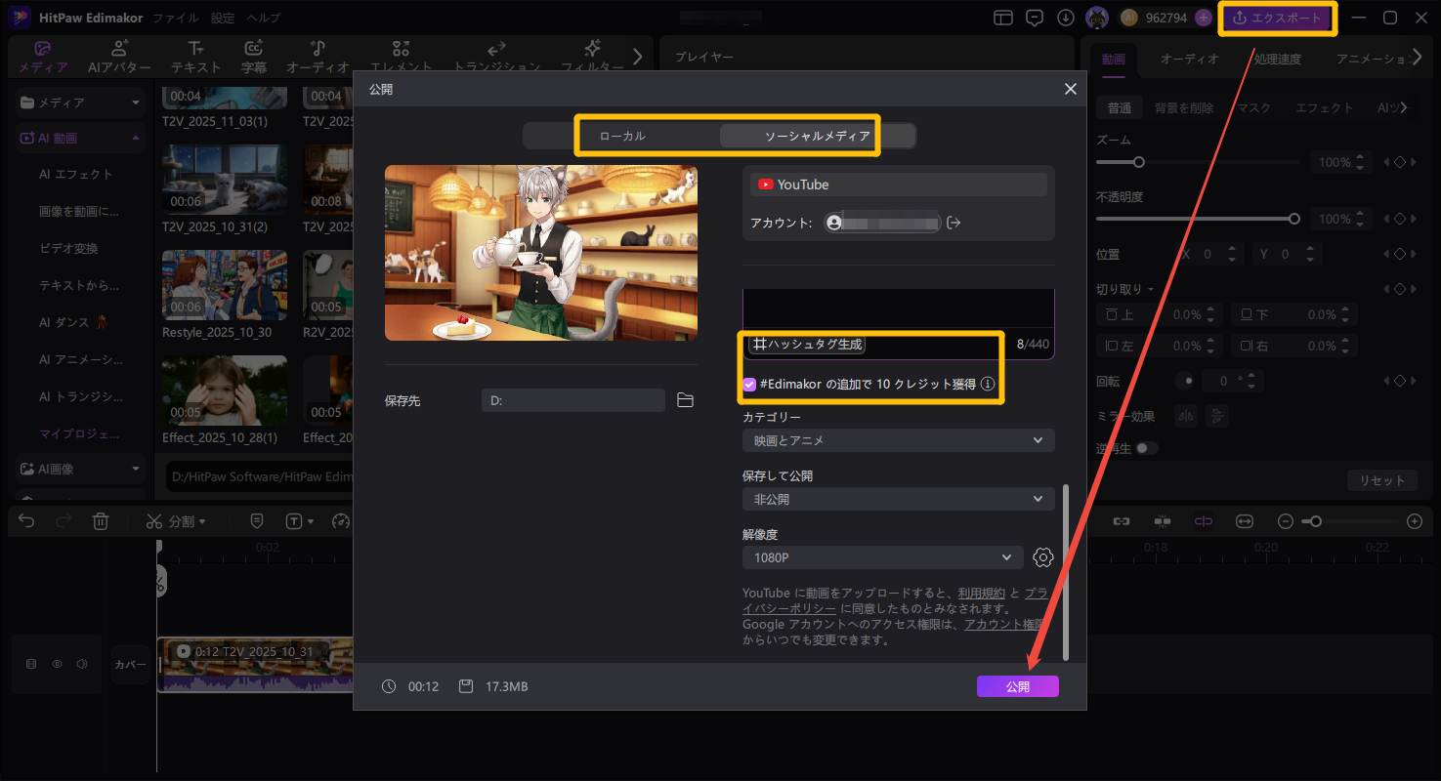Undo the last action
Image resolution: width=1441 pixels, height=781 pixels.
[24, 520]
